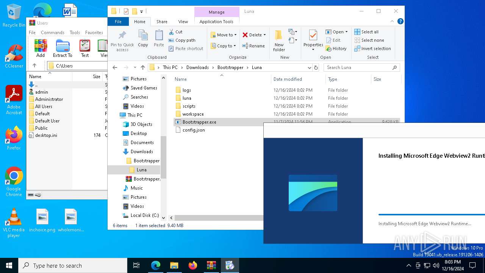Open the Delete dropdown arrow
This screenshot has width=485, height=273.
tap(264, 35)
